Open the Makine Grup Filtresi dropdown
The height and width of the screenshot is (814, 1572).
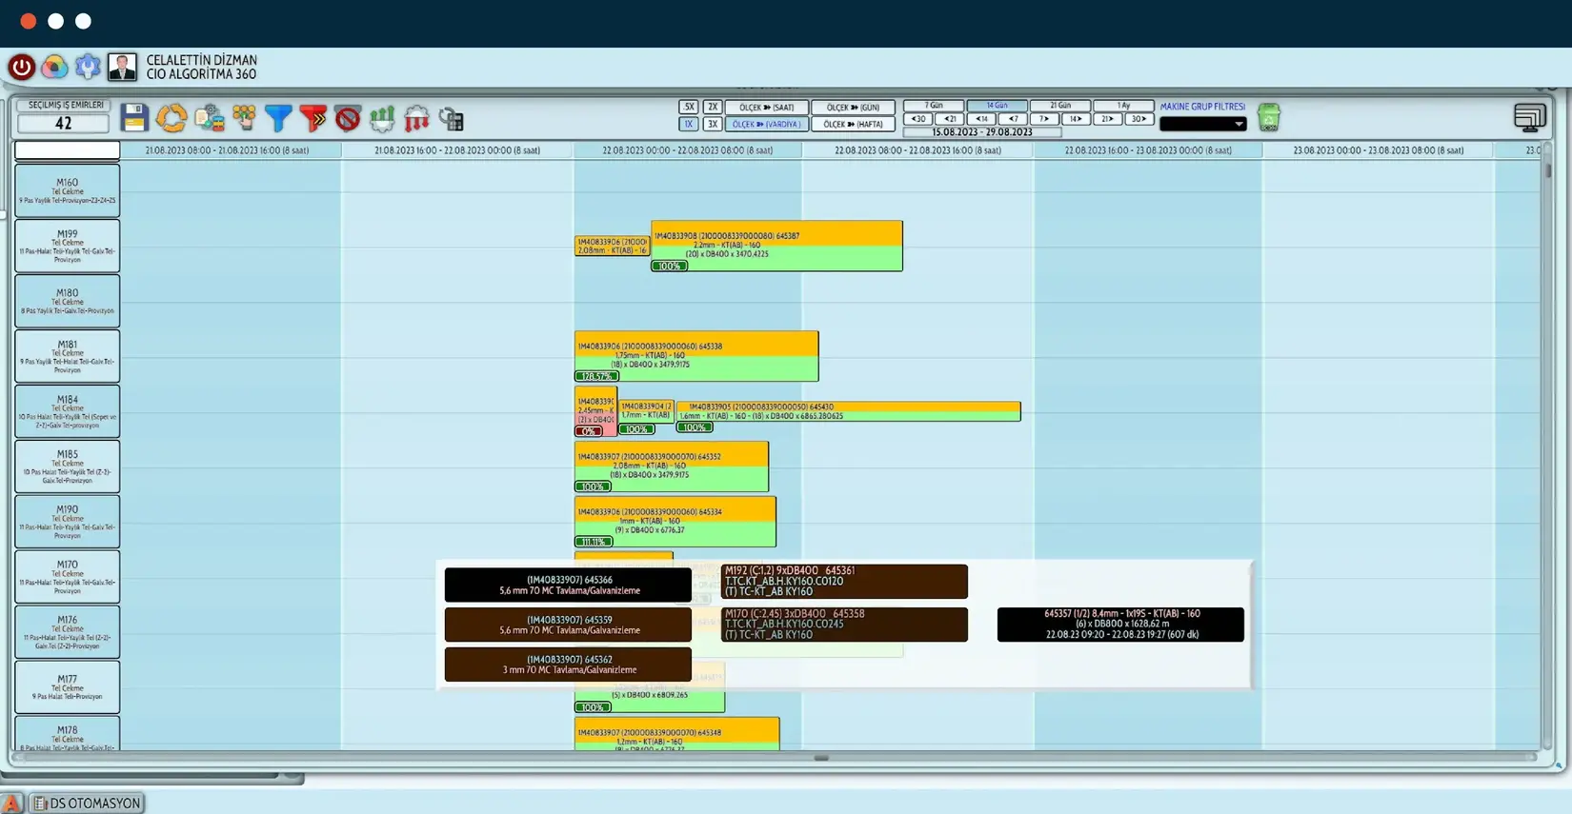point(1202,124)
